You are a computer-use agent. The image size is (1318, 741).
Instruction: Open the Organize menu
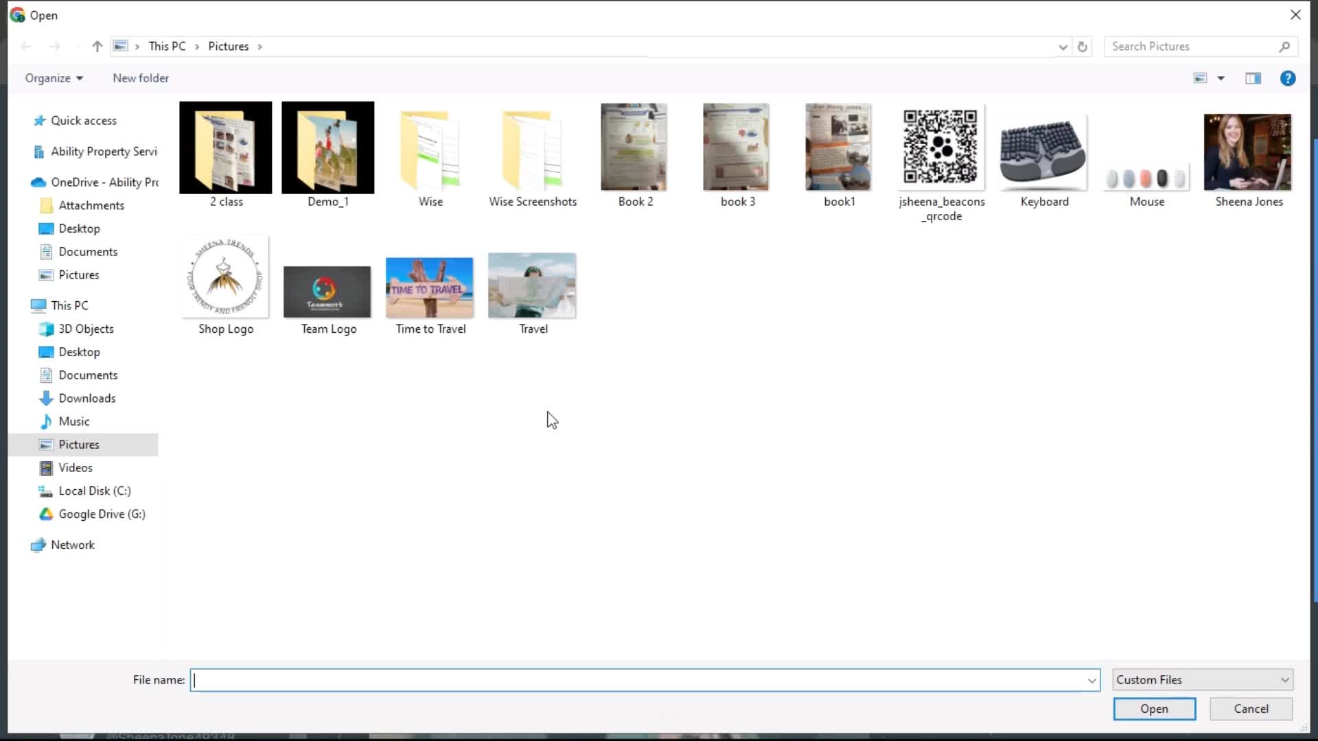[x=51, y=78]
